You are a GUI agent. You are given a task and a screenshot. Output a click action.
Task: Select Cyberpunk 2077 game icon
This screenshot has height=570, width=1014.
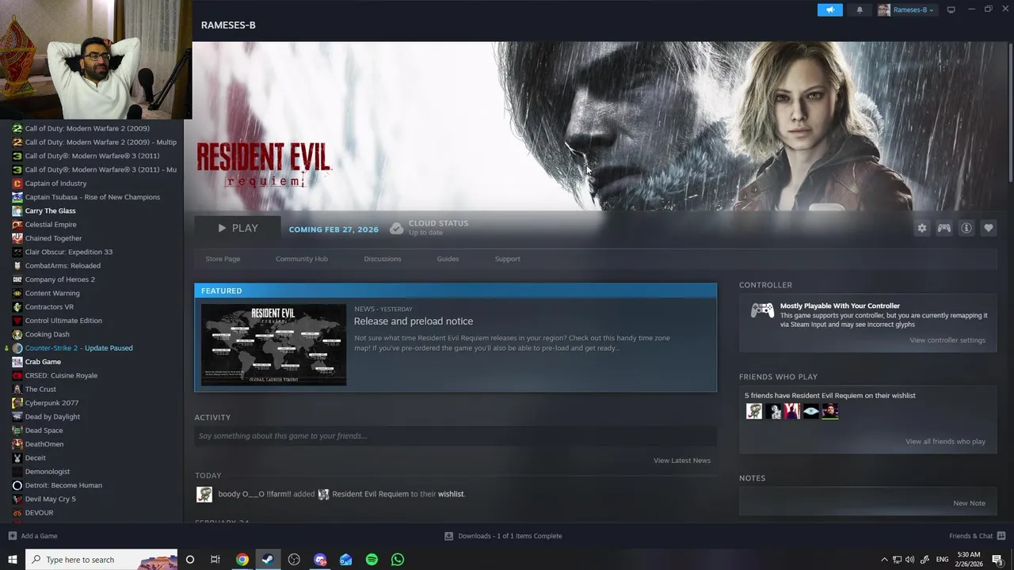click(17, 403)
